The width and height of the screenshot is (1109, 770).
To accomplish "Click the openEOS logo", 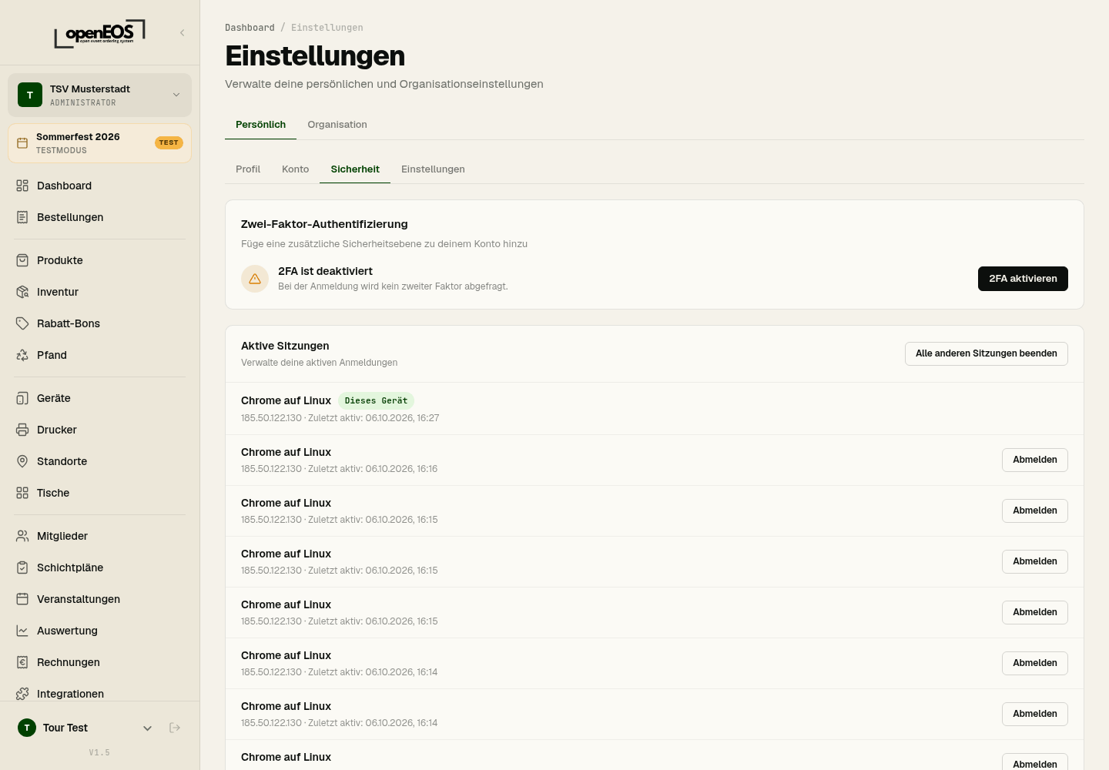I will coord(99,34).
